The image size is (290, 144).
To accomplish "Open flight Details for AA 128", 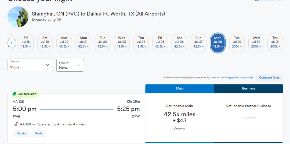I will click(x=21, y=134).
